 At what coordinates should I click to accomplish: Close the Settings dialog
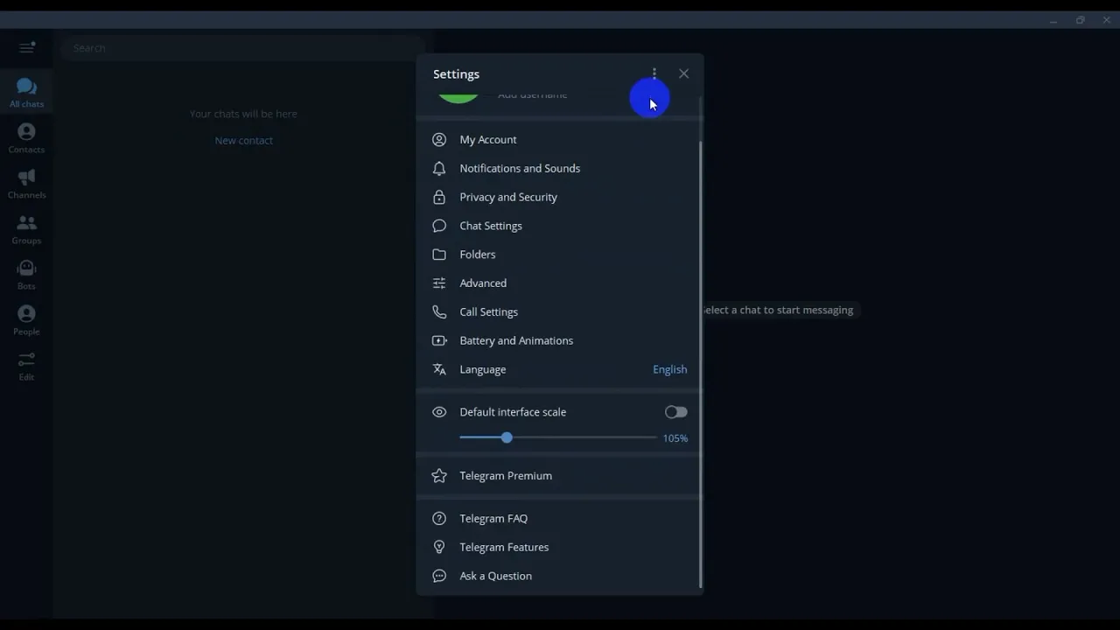[683, 73]
